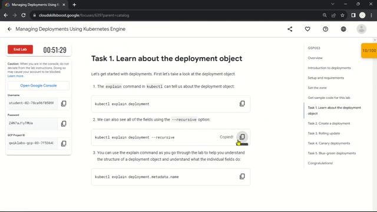This screenshot has width=377, height=212.
Task: Click the Copied! confirmation label
Action: point(226,137)
